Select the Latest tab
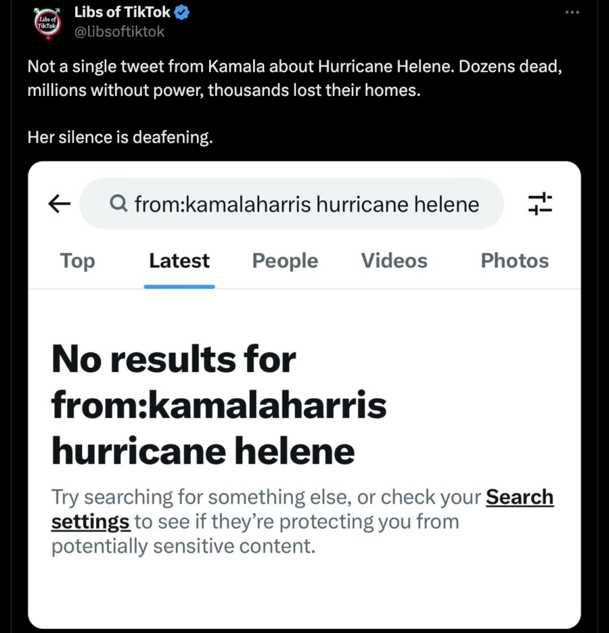 179,260
